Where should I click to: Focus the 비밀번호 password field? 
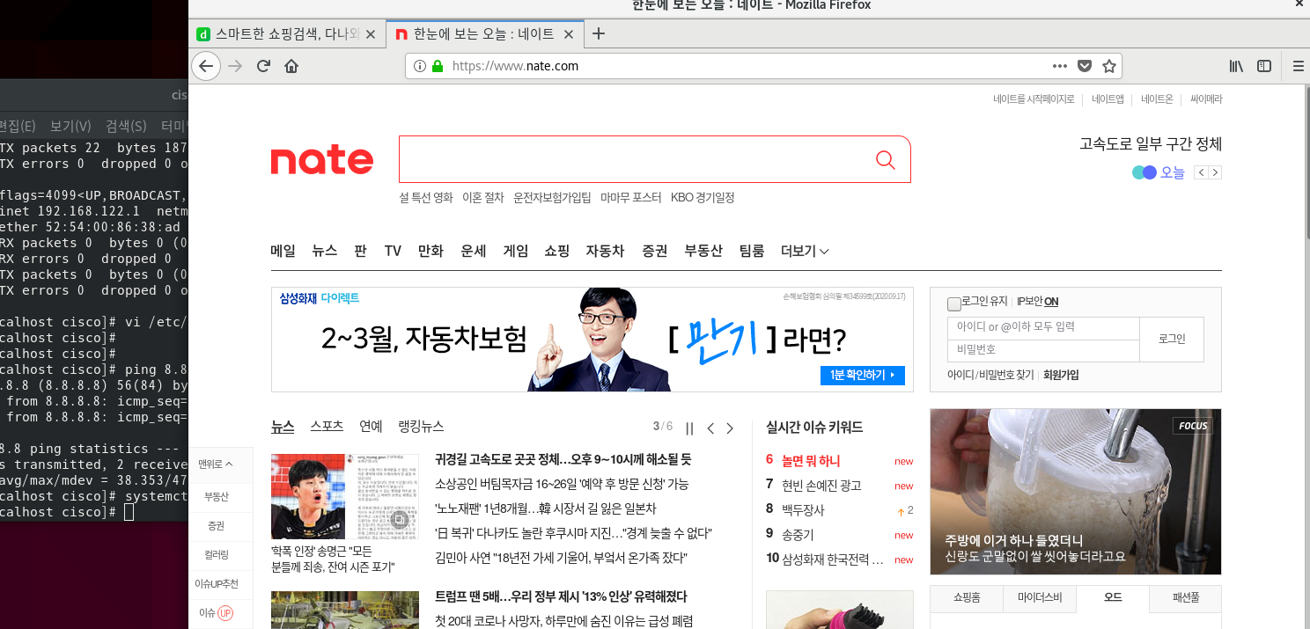pos(1043,350)
